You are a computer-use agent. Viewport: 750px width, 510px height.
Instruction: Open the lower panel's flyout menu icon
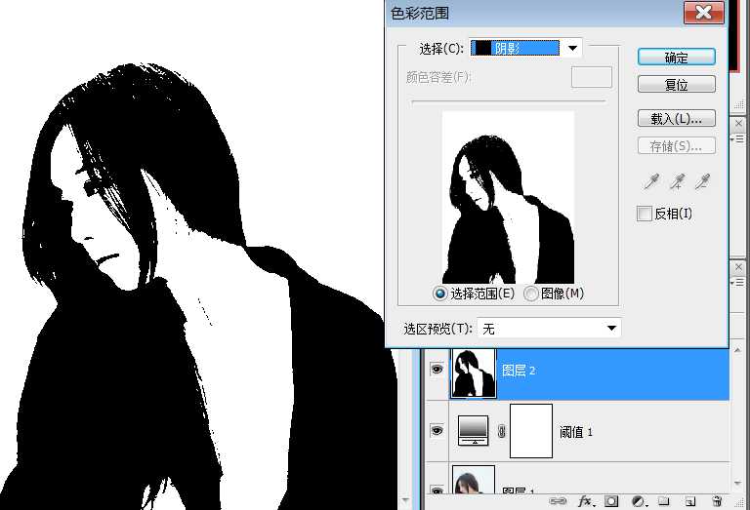coord(738,283)
